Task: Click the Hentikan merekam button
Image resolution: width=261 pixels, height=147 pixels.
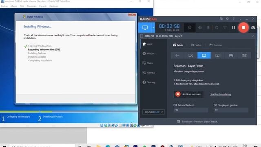Action: [x=188, y=94]
